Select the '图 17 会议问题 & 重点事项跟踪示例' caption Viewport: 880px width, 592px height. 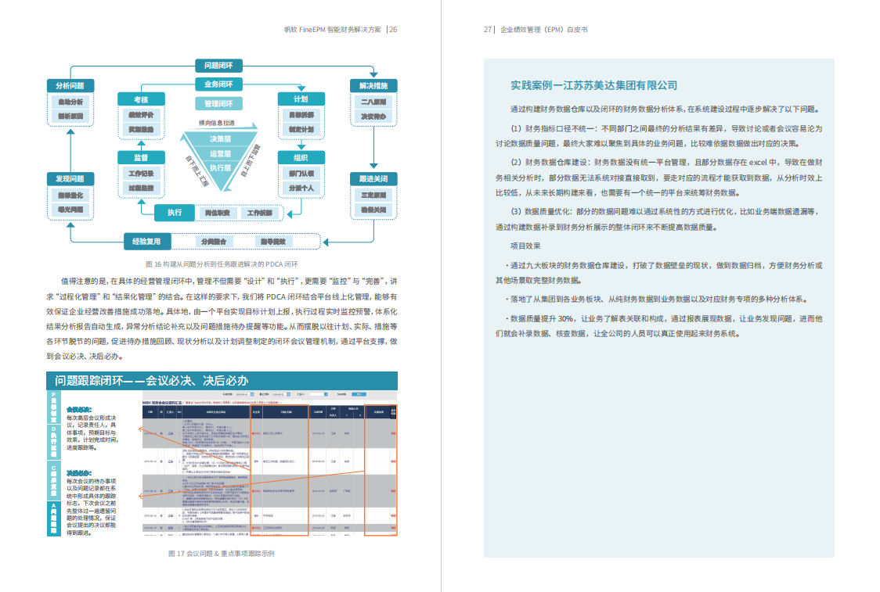pos(221,554)
